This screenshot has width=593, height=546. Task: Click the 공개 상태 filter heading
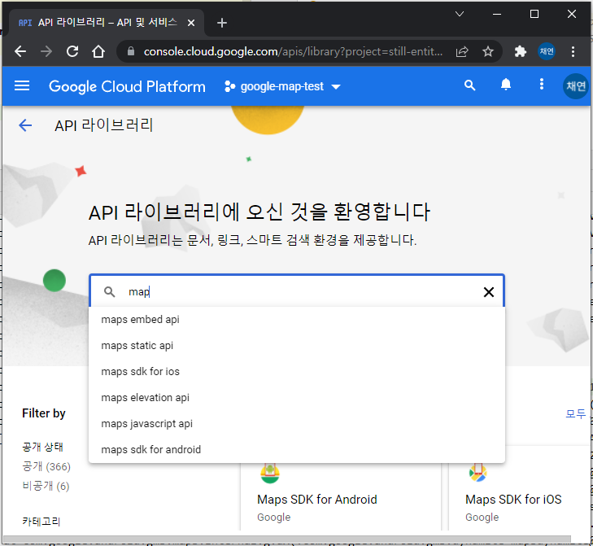point(42,447)
